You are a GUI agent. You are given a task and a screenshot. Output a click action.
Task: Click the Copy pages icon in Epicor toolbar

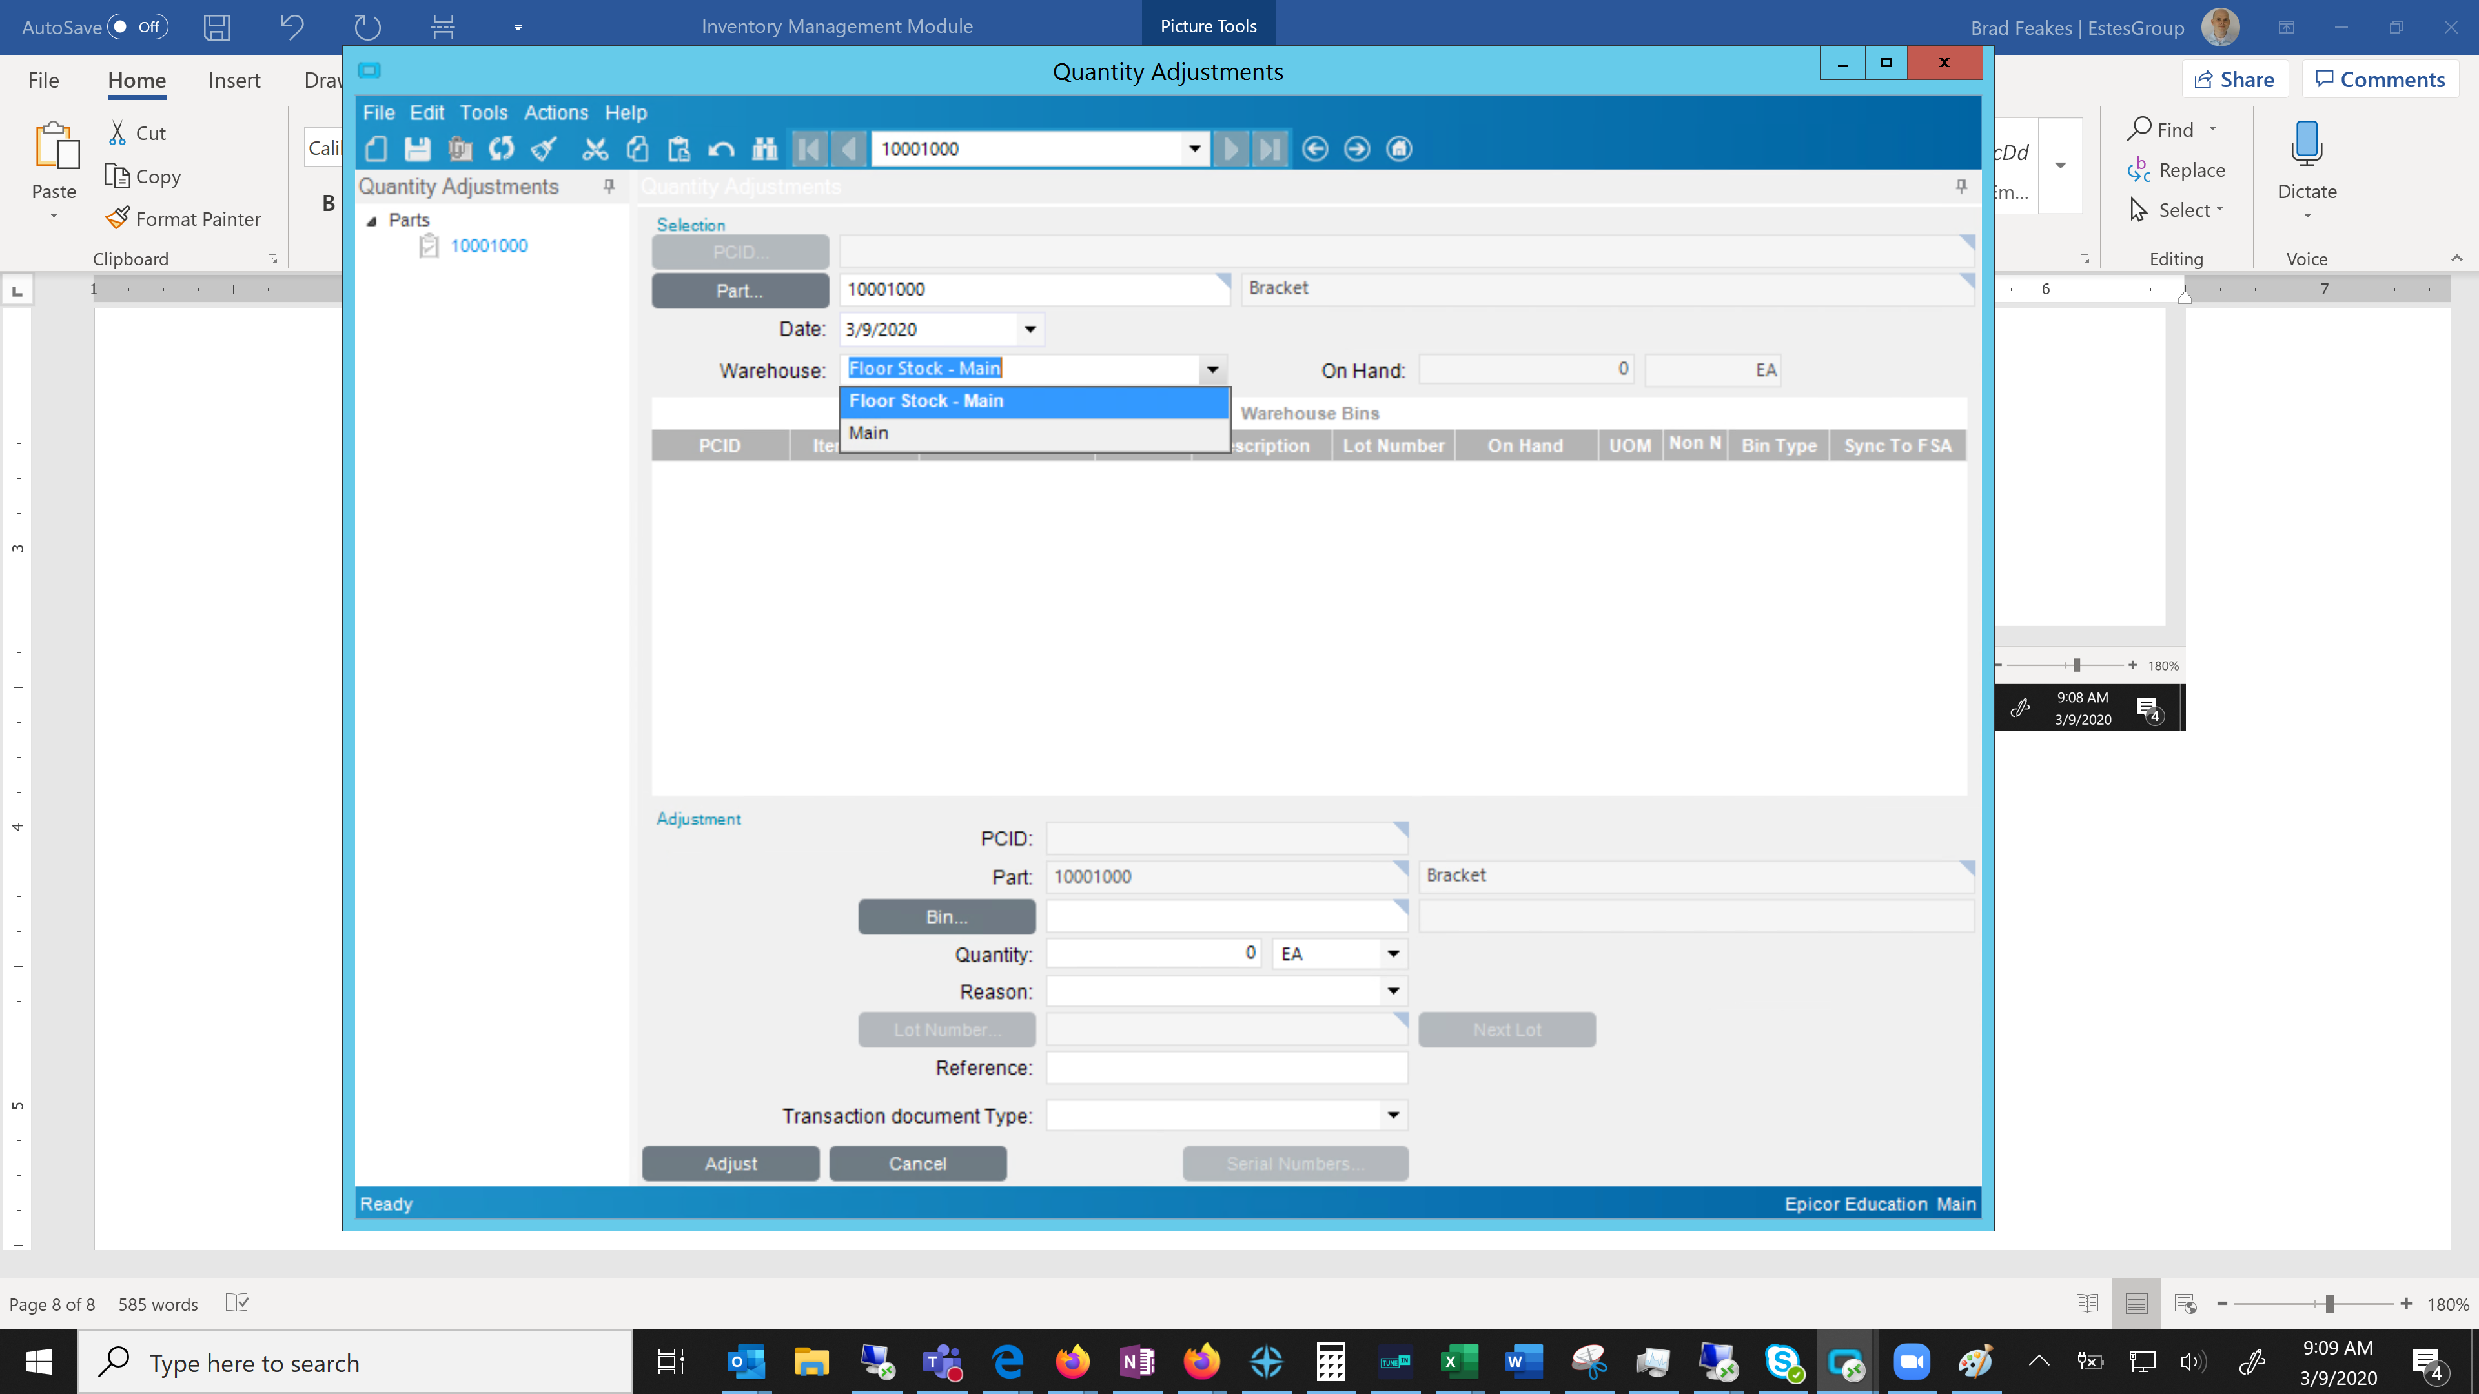[x=637, y=148]
